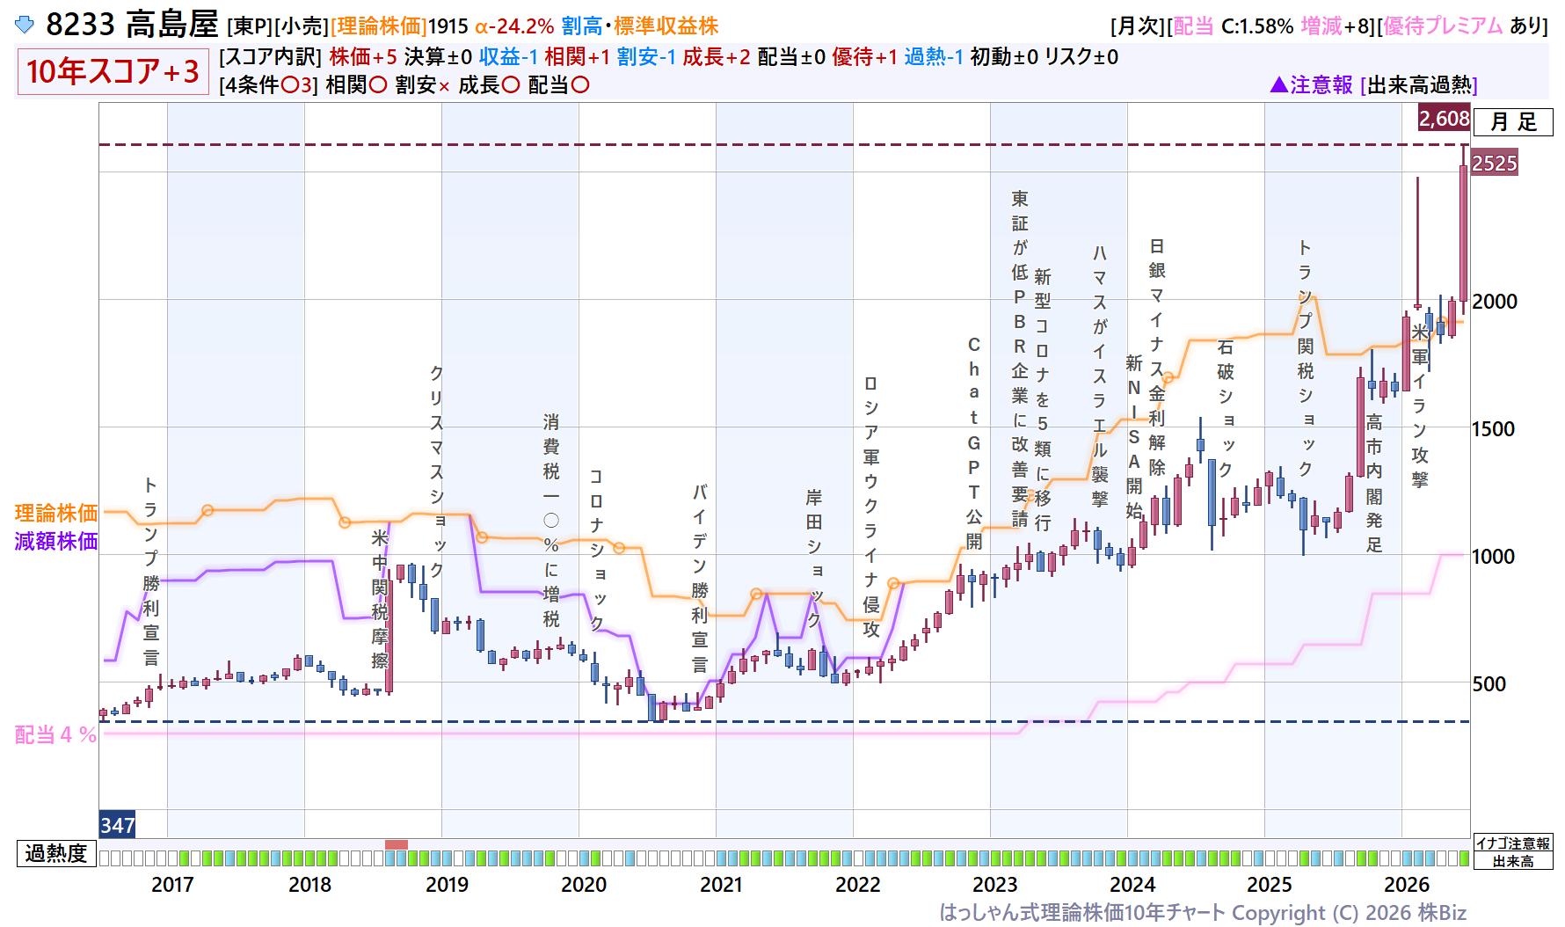1565x927 pixels.
Task: Click the 米中関税摩擦 event annotation
Action: coord(380,599)
